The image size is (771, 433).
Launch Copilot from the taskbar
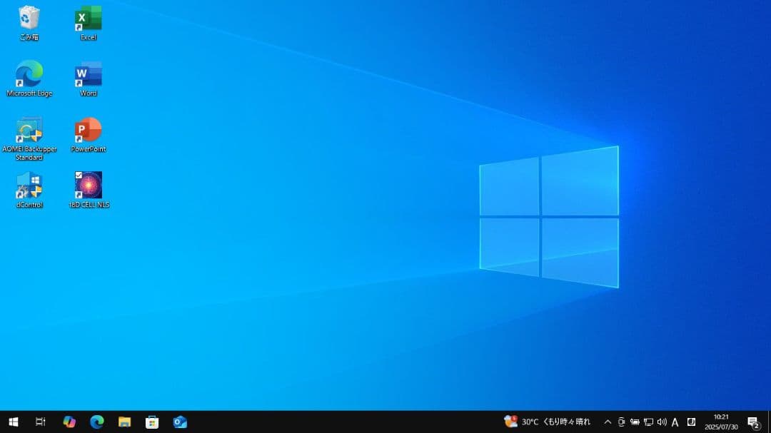(69, 422)
